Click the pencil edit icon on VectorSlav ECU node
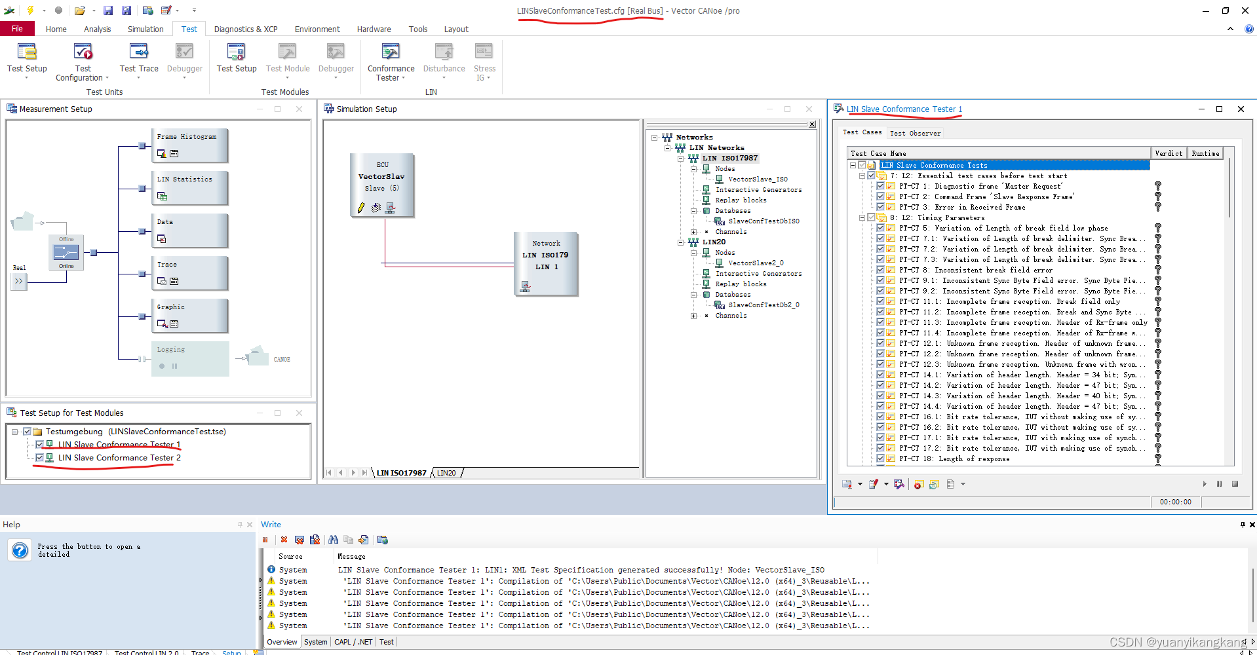Image resolution: width=1257 pixels, height=655 pixels. [x=360, y=208]
